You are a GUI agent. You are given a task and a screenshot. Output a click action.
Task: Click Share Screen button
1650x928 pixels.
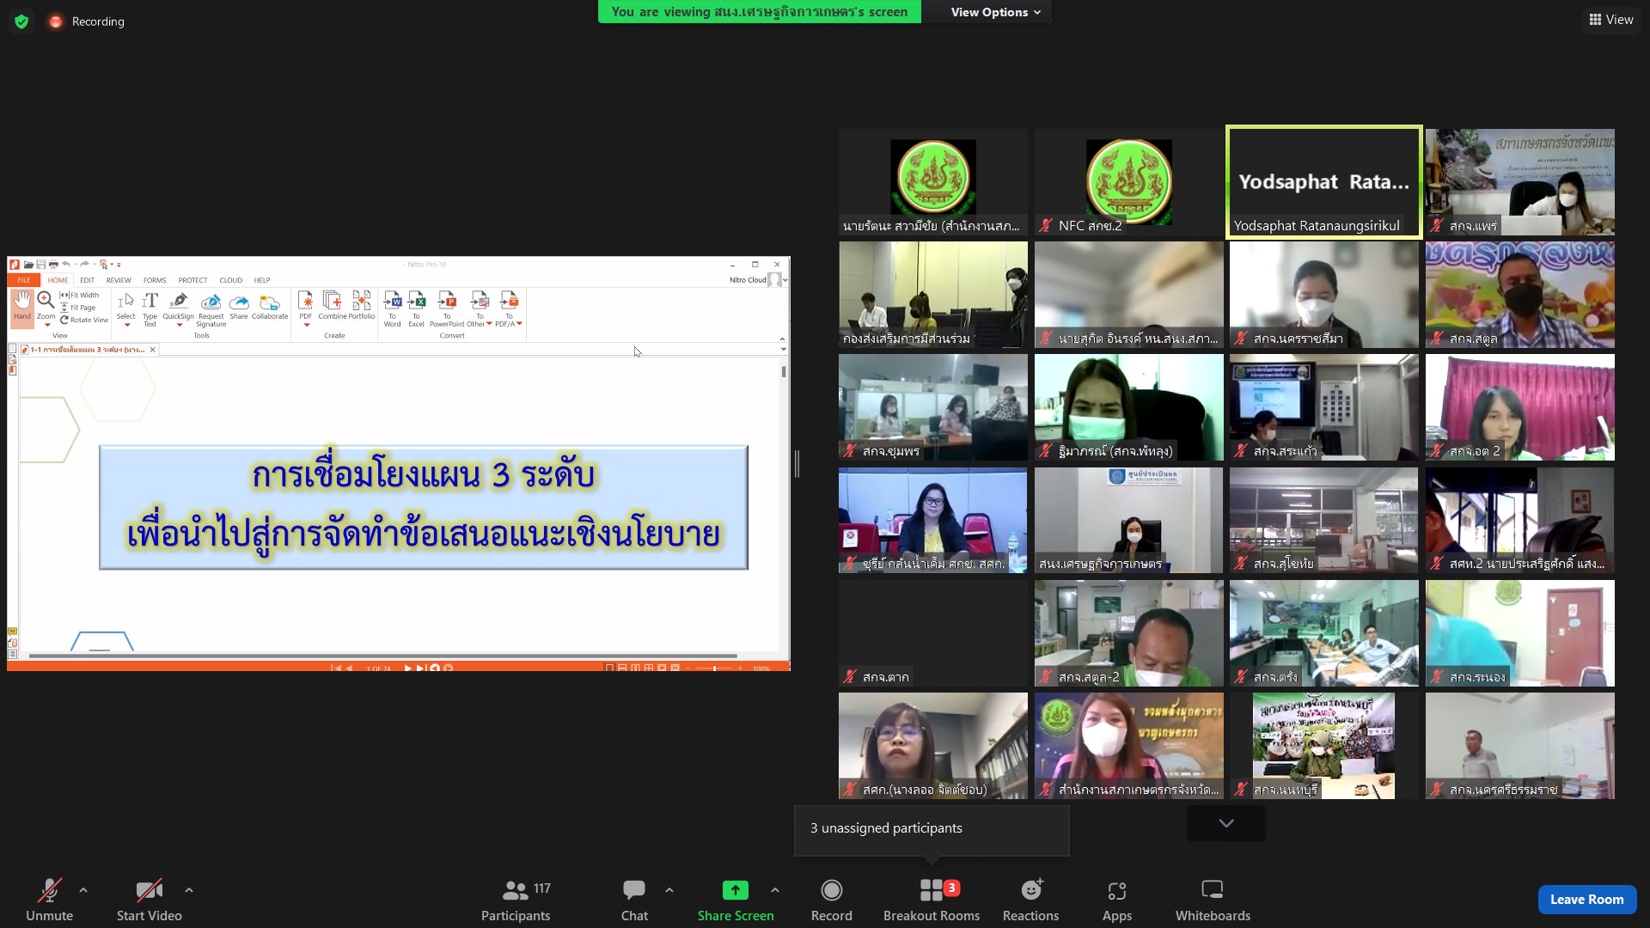coord(736,900)
